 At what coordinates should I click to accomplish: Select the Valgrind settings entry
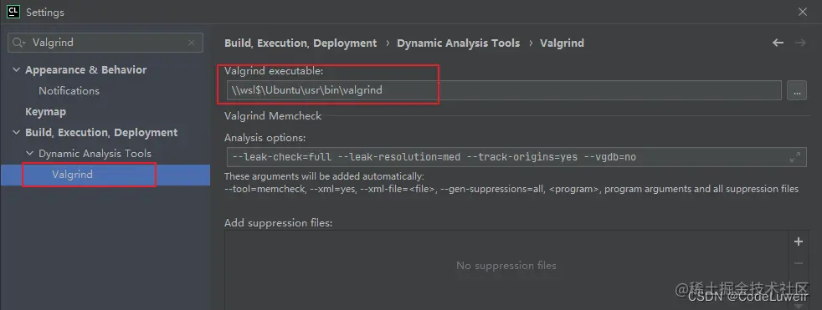click(x=72, y=175)
